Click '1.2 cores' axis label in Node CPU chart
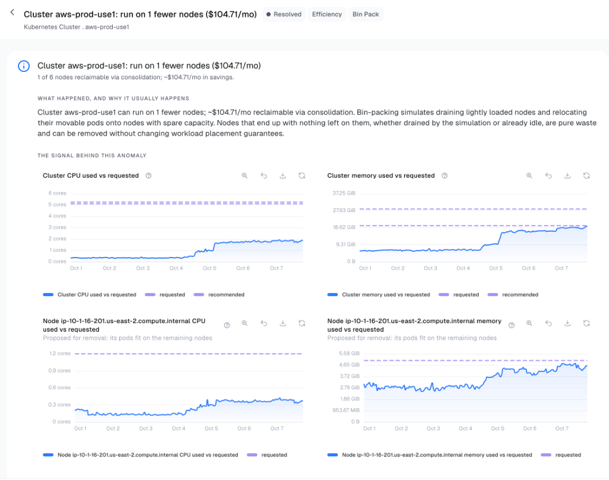The height and width of the screenshot is (480, 609). tap(60, 353)
